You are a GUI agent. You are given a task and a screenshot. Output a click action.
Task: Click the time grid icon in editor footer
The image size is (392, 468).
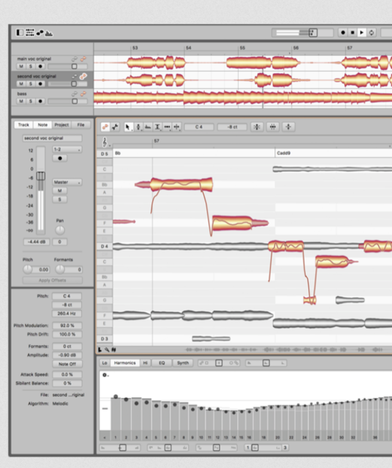pyautogui.click(x=114, y=349)
